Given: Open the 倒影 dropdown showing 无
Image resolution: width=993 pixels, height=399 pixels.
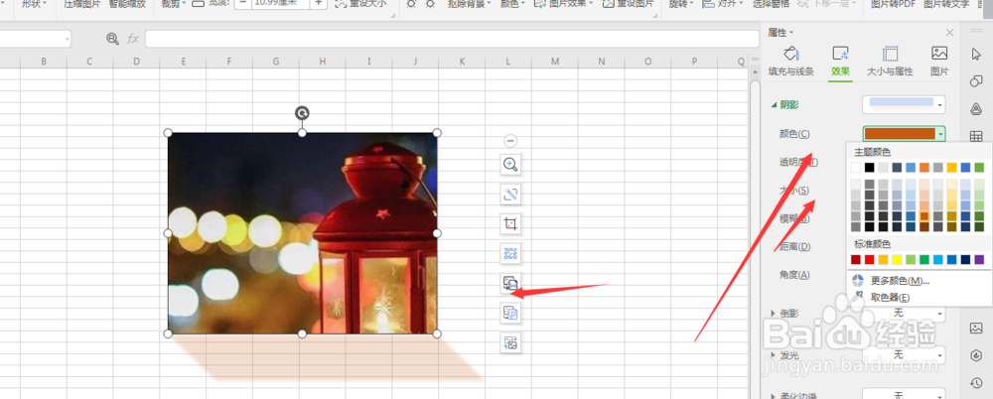Looking at the screenshot, I should click(904, 313).
